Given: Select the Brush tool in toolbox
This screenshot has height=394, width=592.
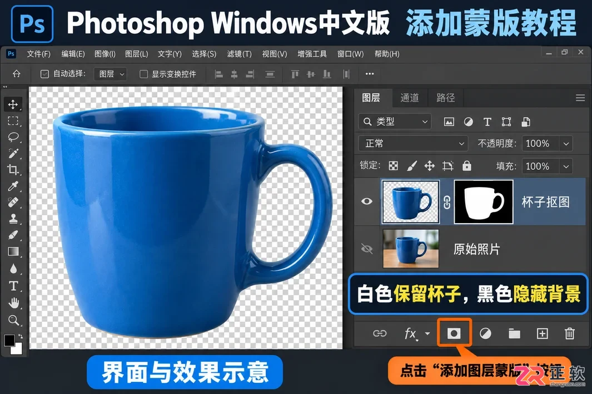Looking at the screenshot, I should pos(13,235).
